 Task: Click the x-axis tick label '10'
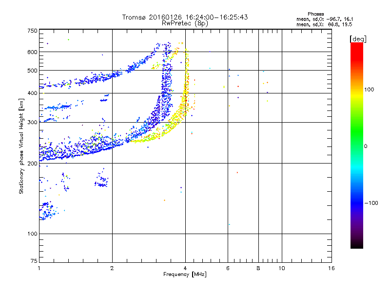point(282,268)
